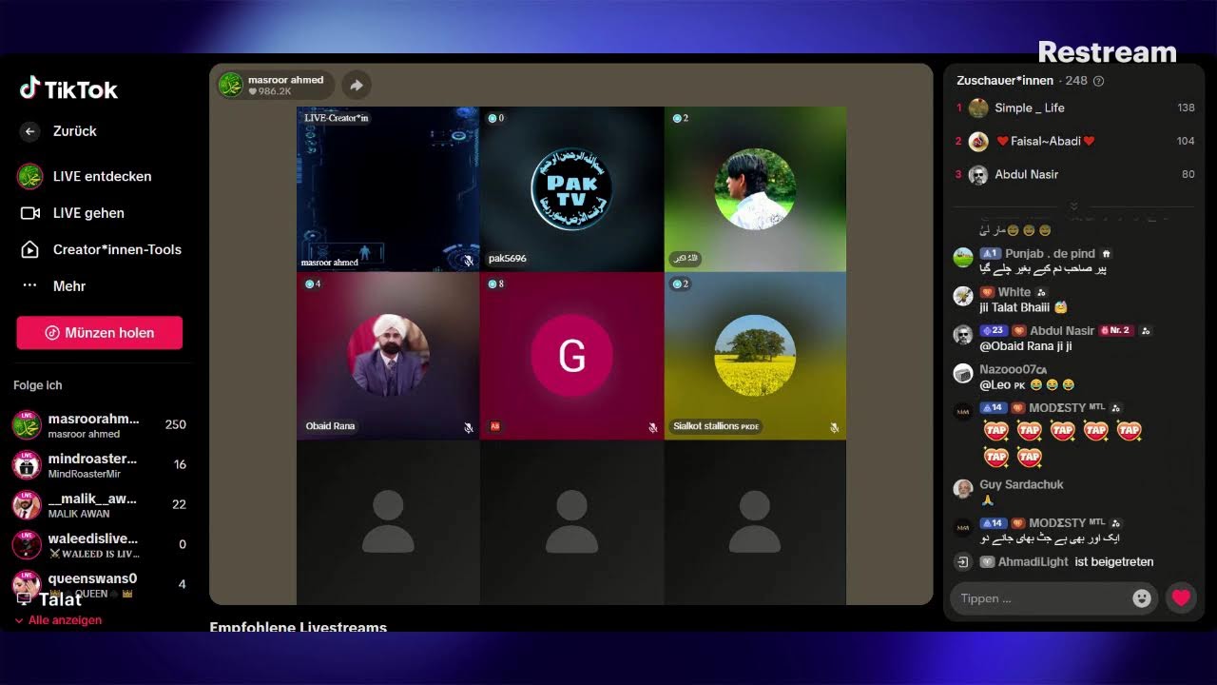Click the muted mic icon on Sialkot stallions' tile
Viewport: 1217px width, 685px height.
834,428
